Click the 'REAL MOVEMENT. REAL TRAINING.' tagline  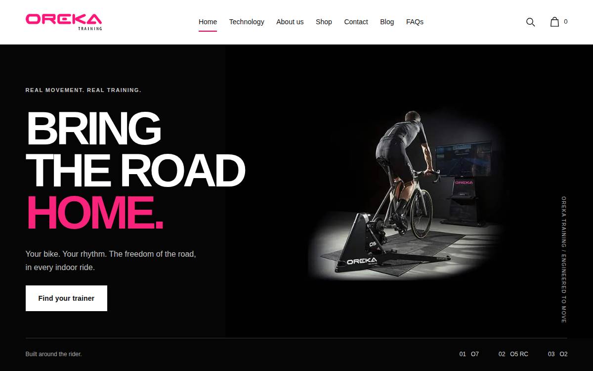click(x=84, y=90)
